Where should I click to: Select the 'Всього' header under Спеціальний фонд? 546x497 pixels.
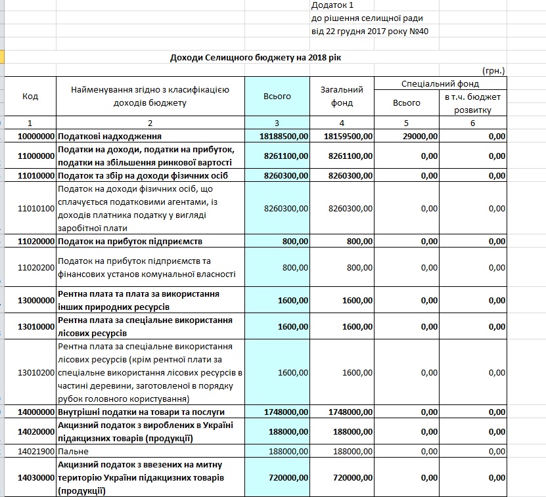(407, 103)
